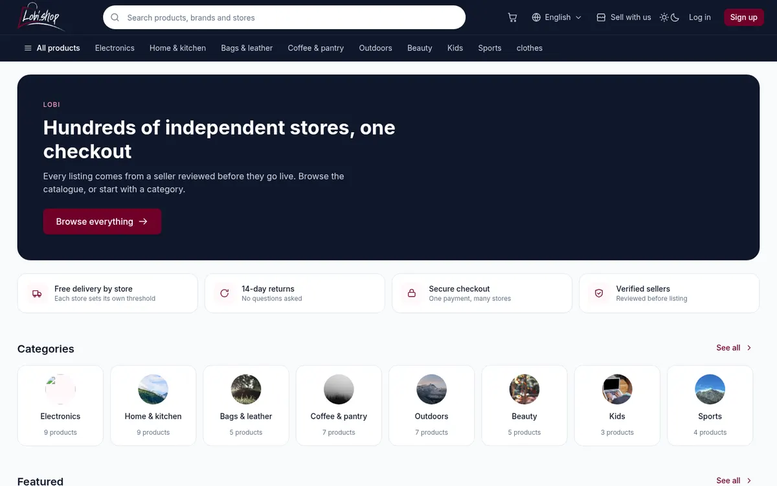This screenshot has height=486, width=777.
Task: Click the Electronics category card label
Action: (60, 417)
